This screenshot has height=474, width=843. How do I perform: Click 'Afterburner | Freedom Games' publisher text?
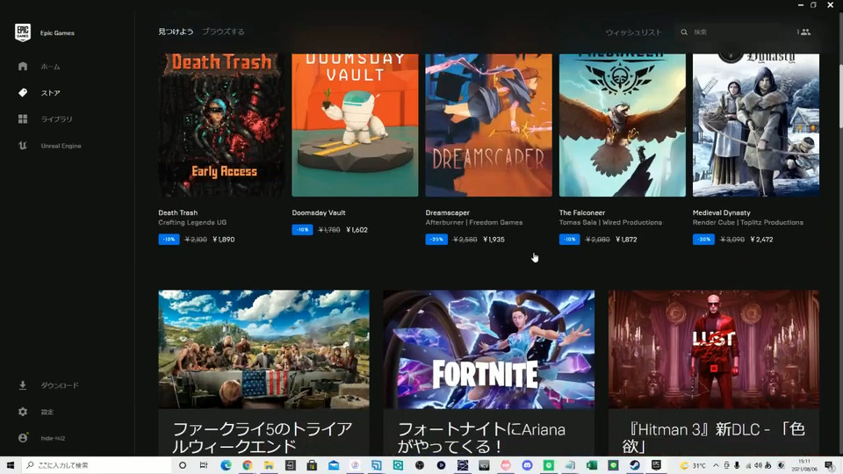pyautogui.click(x=473, y=222)
